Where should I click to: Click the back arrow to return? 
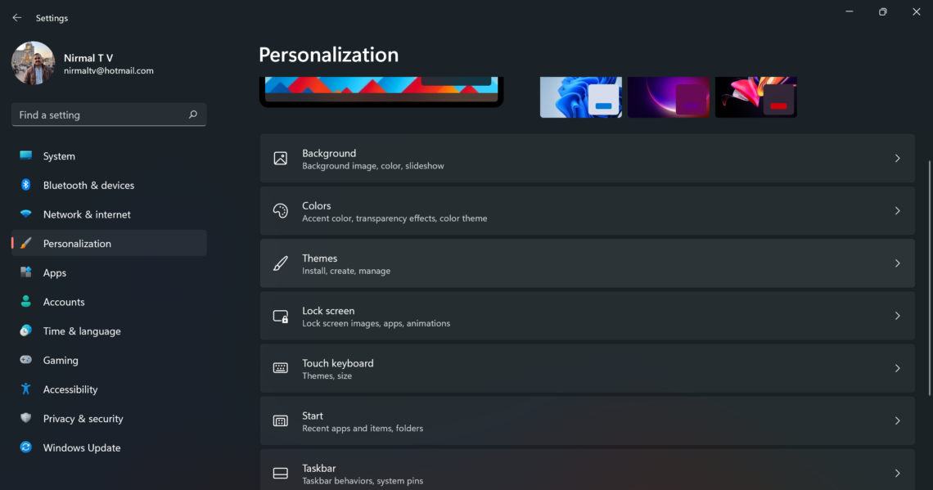point(16,16)
